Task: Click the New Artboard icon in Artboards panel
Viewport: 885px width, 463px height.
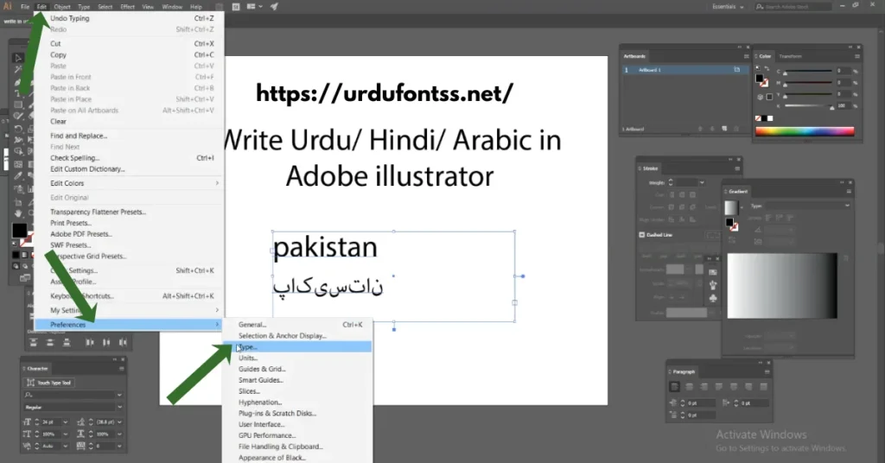Action: point(725,130)
